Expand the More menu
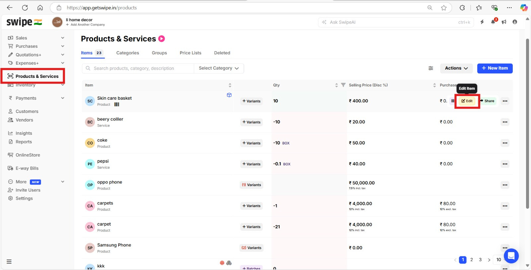531x270 pixels. (x=63, y=182)
